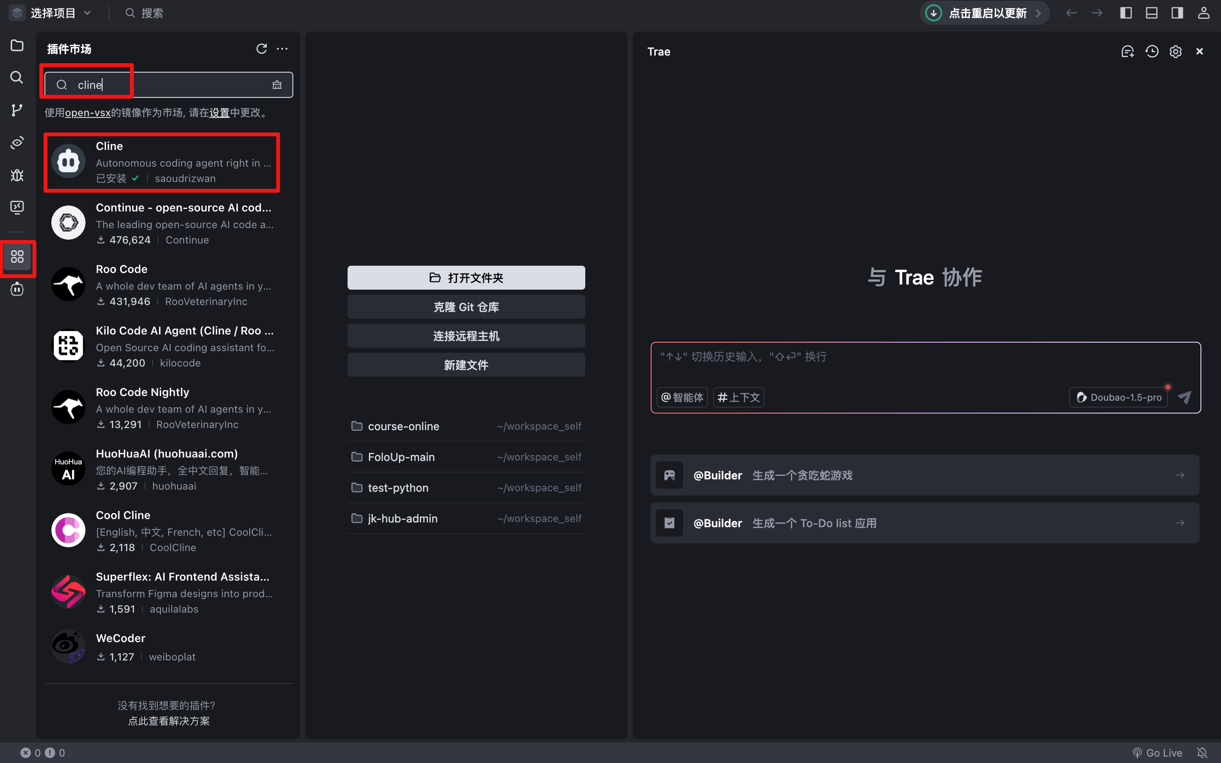Open the Doubao-1.5-pro model selector

pos(1118,397)
